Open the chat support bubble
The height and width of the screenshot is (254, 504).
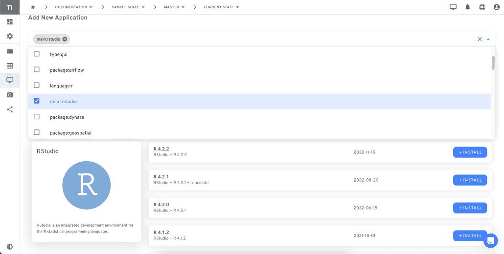[490, 240]
